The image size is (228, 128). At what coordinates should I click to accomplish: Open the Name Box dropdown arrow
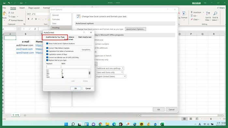(x=15, y=29)
